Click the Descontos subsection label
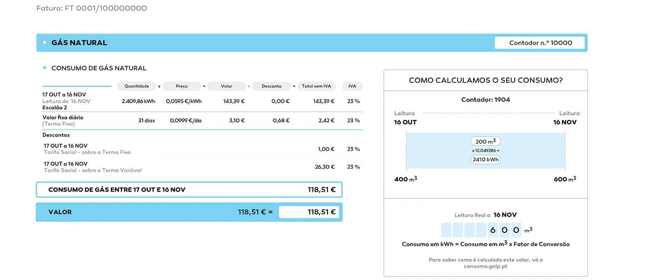 [x=56, y=135]
